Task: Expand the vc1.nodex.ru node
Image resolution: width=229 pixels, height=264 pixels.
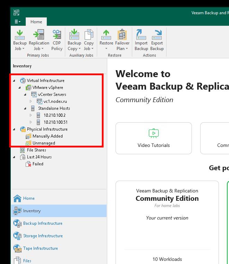Action: click(31, 101)
